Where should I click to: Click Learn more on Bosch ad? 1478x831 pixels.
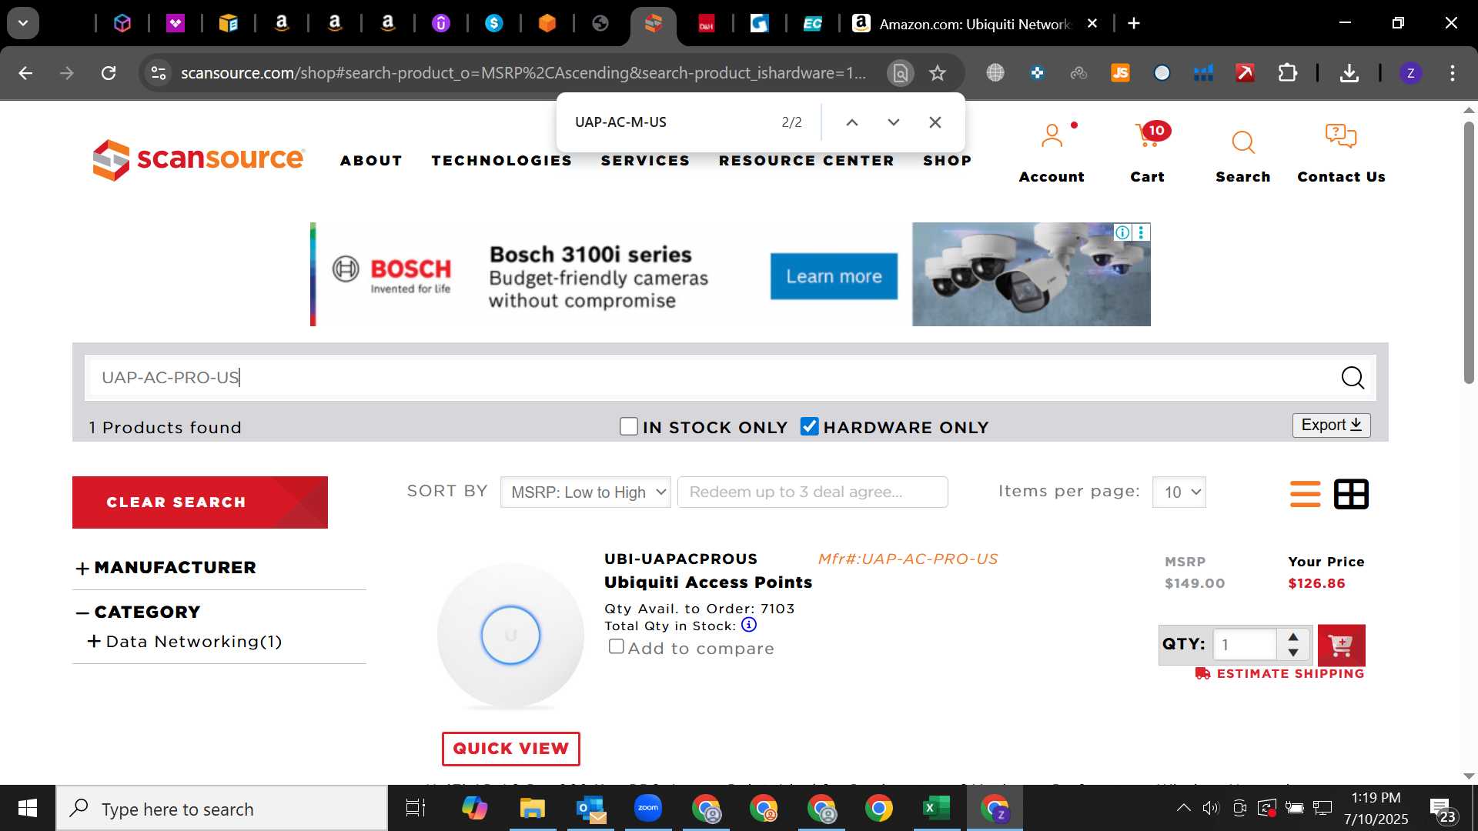click(834, 276)
